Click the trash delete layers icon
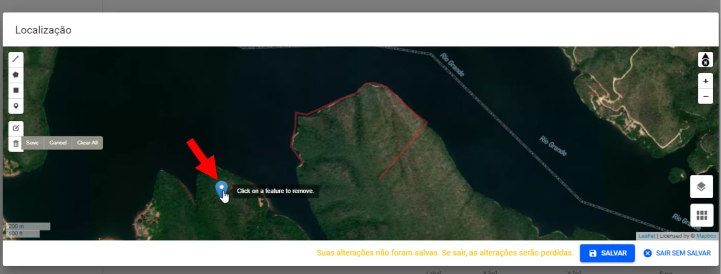Viewport: 721px width, 274px height. pos(16,143)
